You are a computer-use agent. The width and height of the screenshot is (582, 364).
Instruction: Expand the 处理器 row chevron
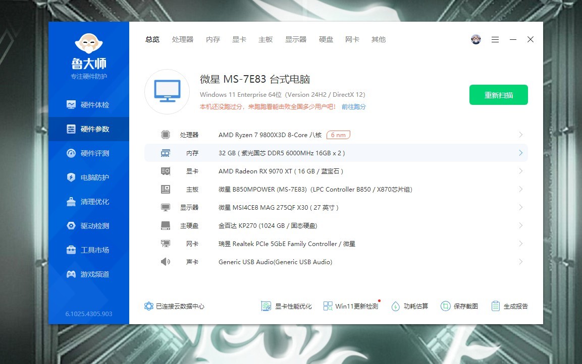tap(521, 135)
